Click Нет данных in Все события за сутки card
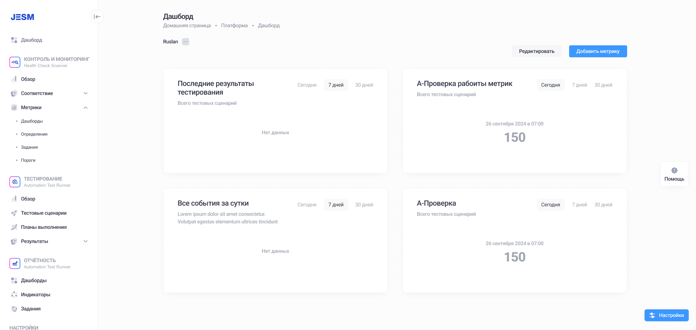Viewport: 696px width, 330px height. click(x=275, y=251)
